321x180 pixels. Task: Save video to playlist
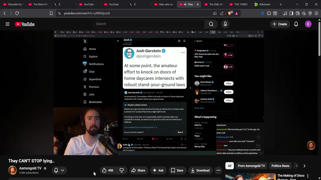[x=177, y=170]
